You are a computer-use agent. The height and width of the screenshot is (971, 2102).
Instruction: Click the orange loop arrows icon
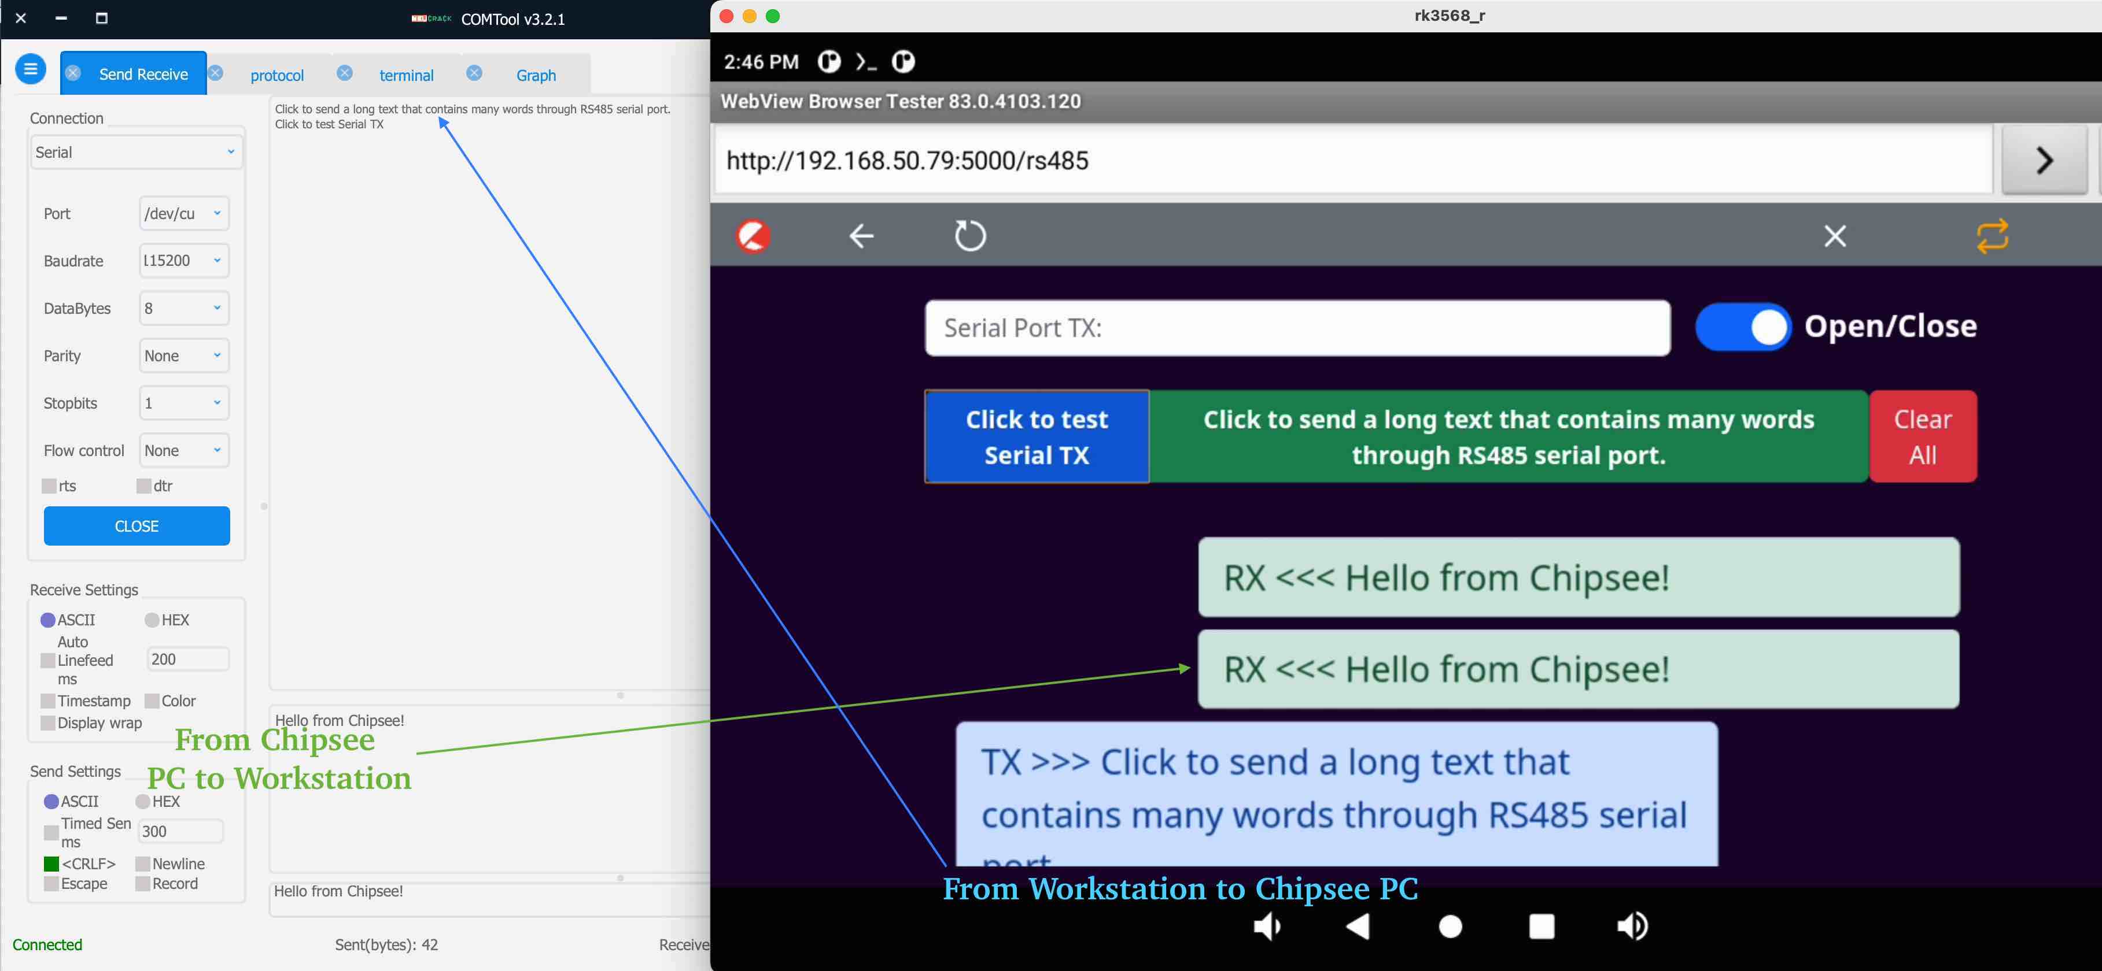(1993, 236)
